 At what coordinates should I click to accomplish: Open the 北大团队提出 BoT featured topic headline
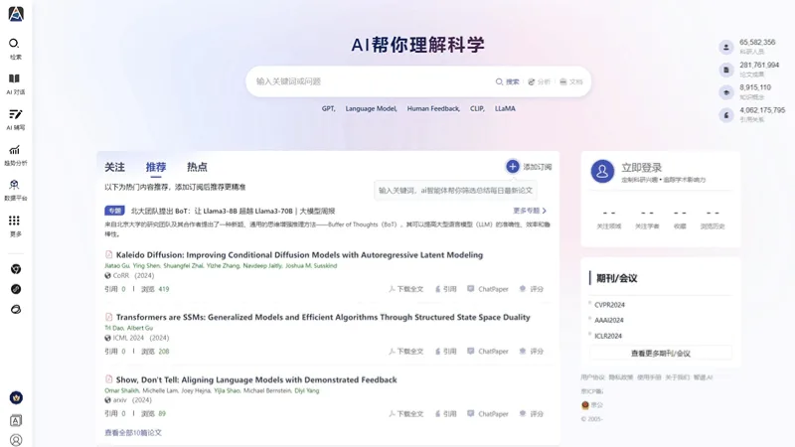pyautogui.click(x=233, y=211)
